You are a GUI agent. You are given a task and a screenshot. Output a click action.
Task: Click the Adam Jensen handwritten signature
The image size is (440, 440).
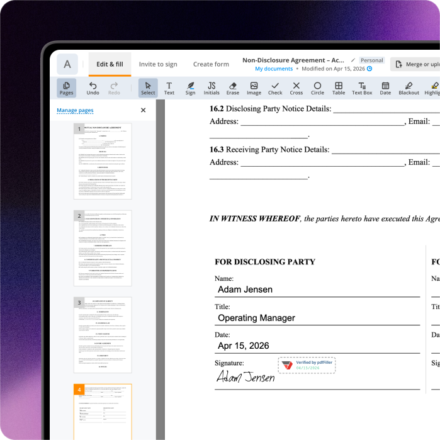pos(245,376)
